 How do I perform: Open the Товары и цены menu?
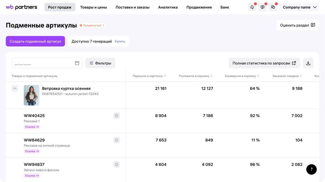(x=93, y=7)
